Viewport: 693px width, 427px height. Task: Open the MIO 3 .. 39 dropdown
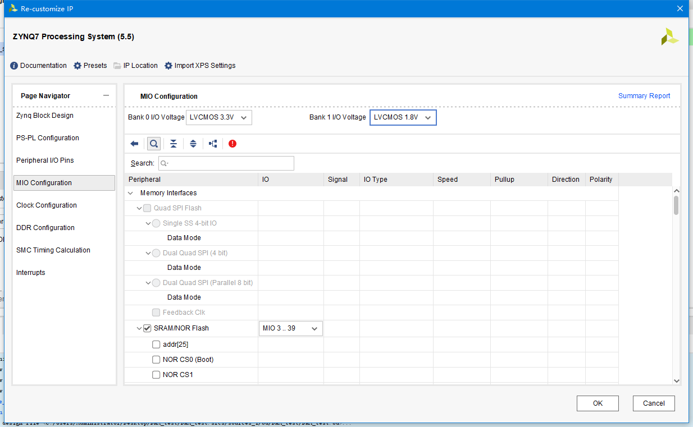click(x=290, y=328)
